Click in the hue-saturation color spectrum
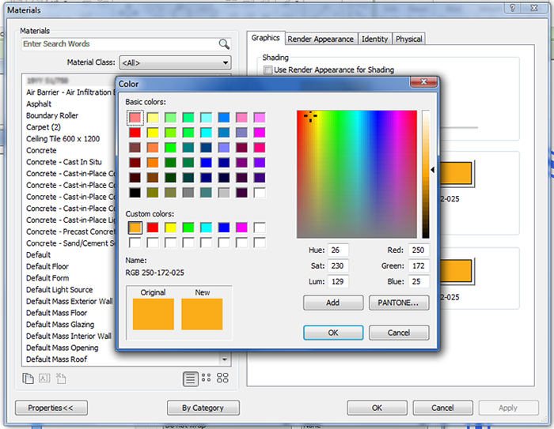Image resolution: width=554 pixels, height=429 pixels. click(357, 175)
